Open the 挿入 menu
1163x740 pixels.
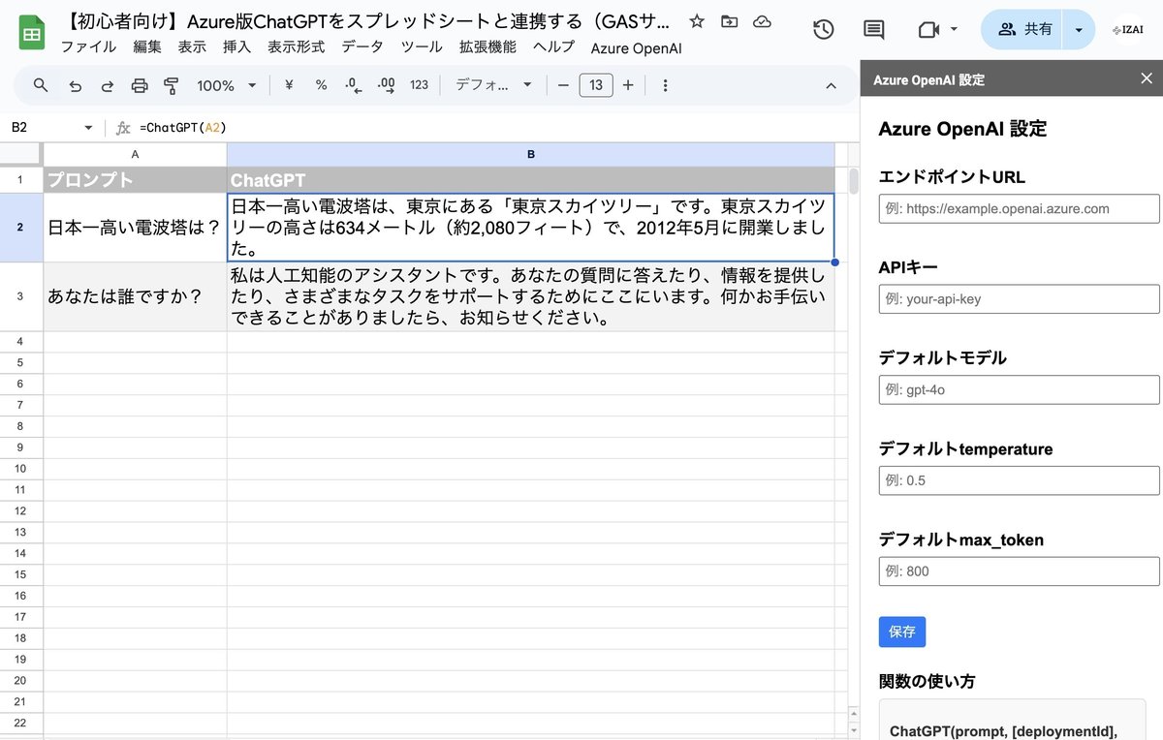point(236,46)
